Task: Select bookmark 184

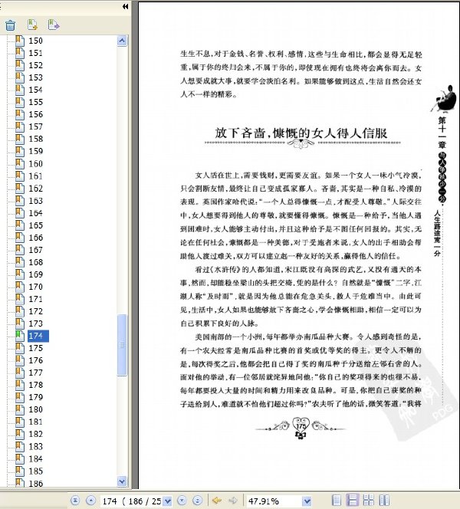Action: tap(35, 459)
